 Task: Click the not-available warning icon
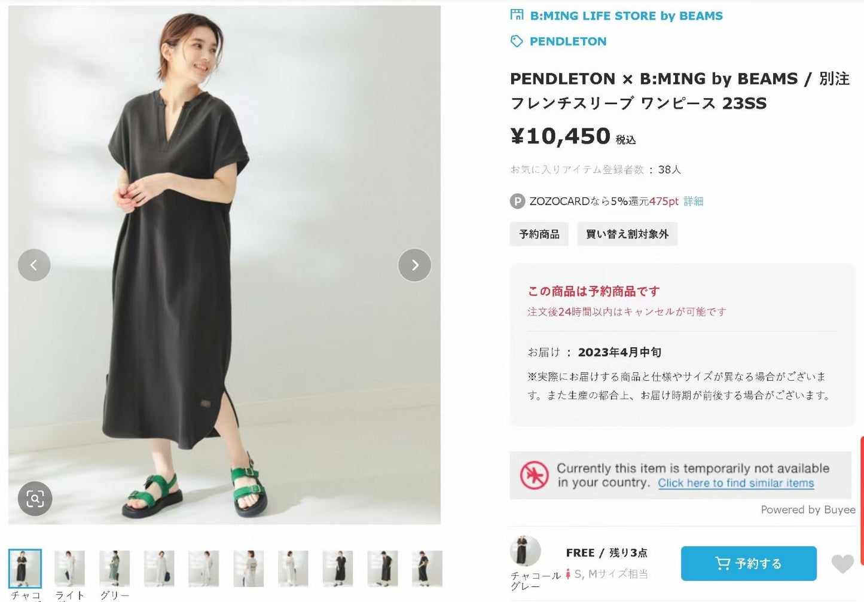tap(534, 475)
